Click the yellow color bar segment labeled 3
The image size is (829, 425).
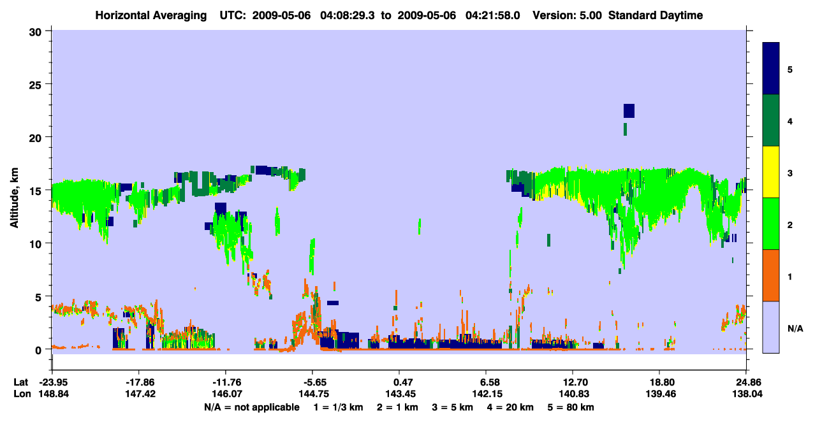point(771,172)
